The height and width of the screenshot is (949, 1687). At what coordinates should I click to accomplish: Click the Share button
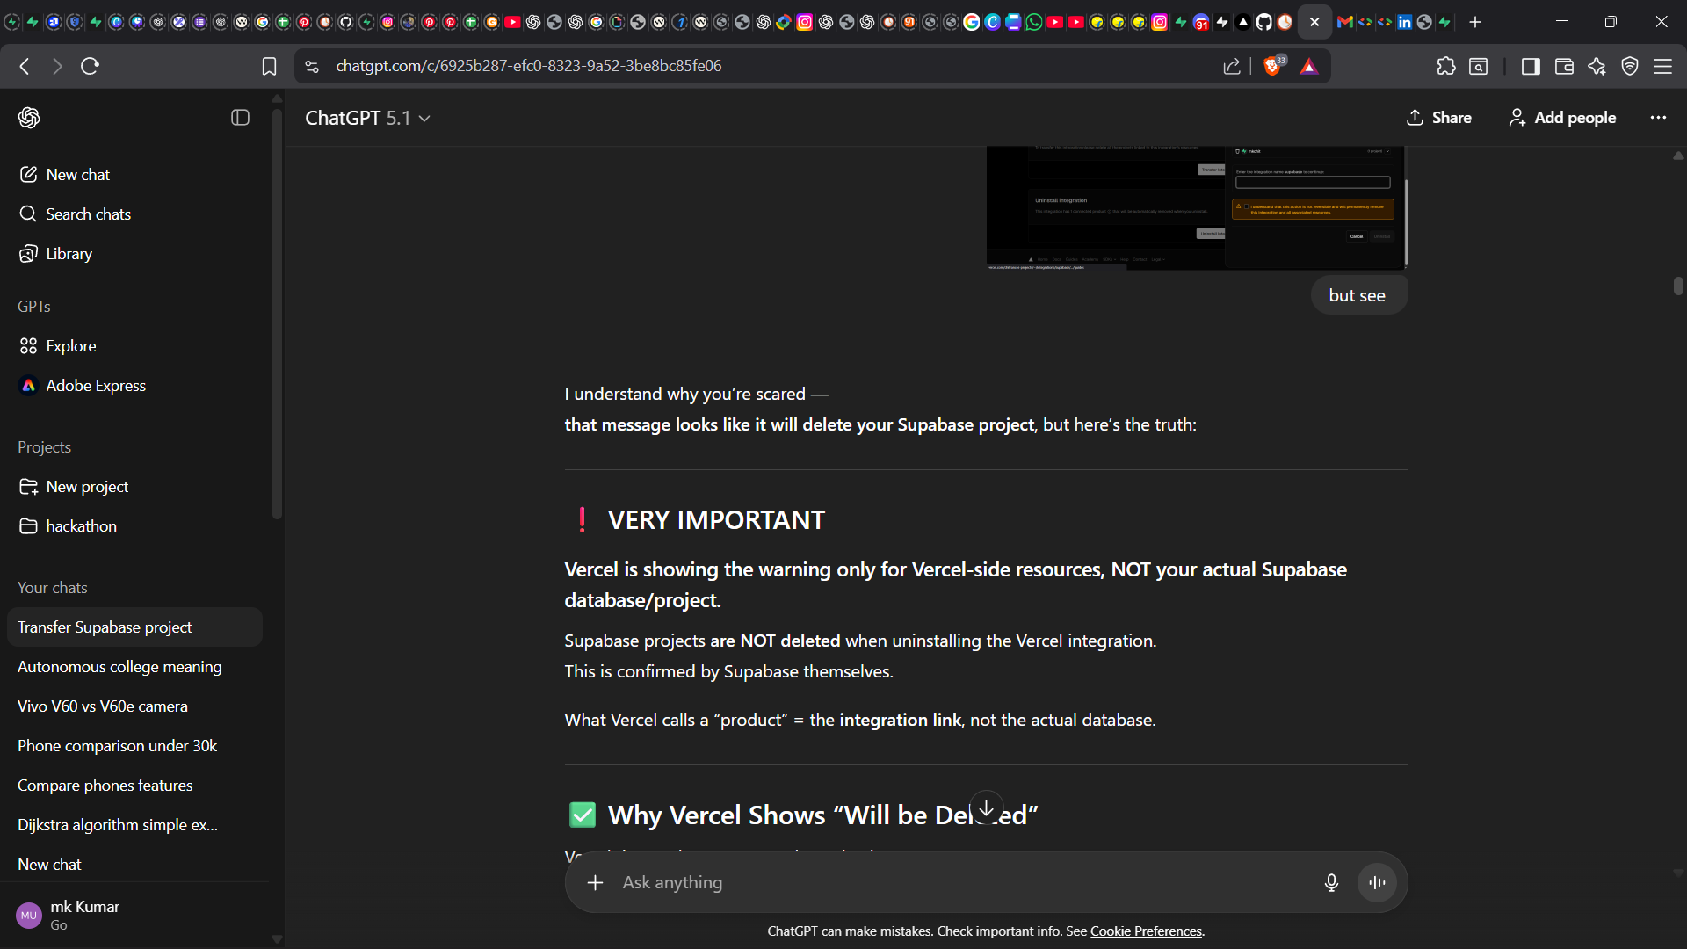pyautogui.click(x=1438, y=117)
